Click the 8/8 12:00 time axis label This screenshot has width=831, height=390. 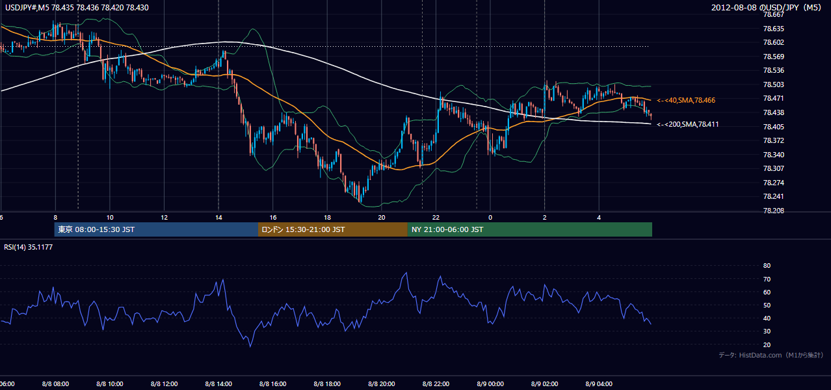click(164, 383)
